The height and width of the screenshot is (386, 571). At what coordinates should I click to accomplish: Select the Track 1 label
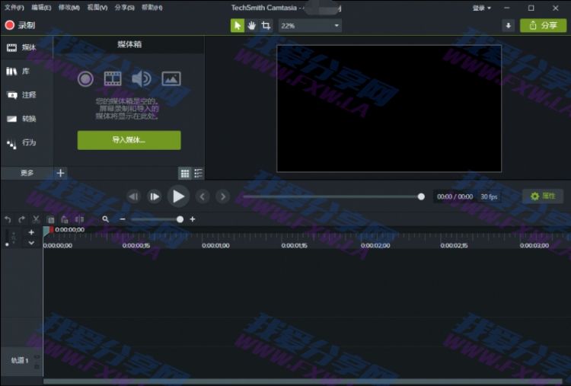[x=20, y=361]
